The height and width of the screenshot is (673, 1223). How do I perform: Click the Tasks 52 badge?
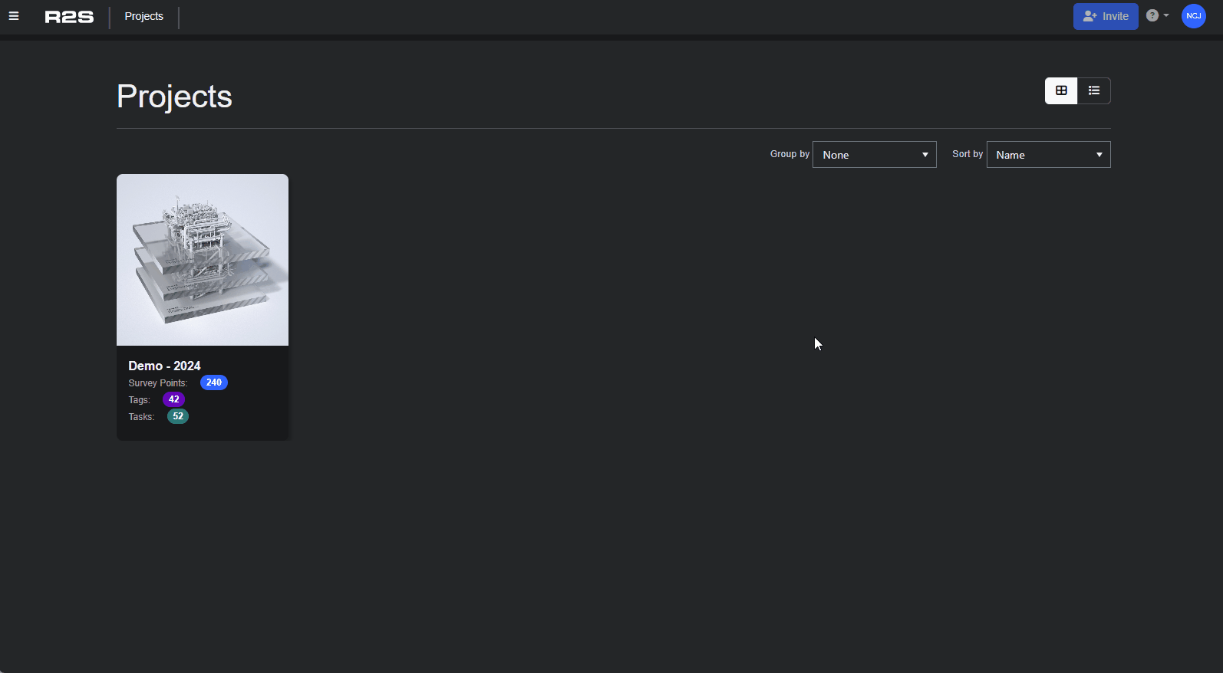178,416
